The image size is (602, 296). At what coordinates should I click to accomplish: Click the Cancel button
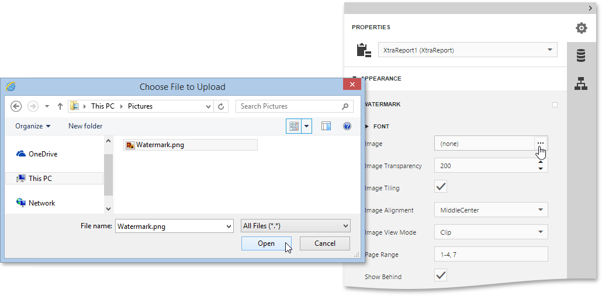tap(325, 243)
